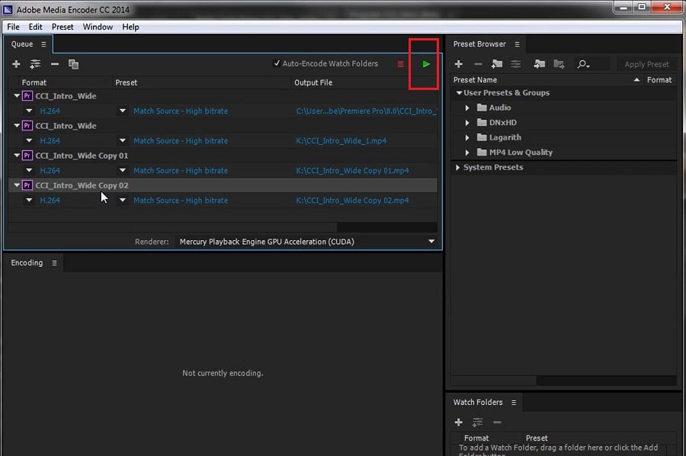The width and height of the screenshot is (686, 456).
Task: Click the Remove minus icon in Queue
Action: point(55,64)
